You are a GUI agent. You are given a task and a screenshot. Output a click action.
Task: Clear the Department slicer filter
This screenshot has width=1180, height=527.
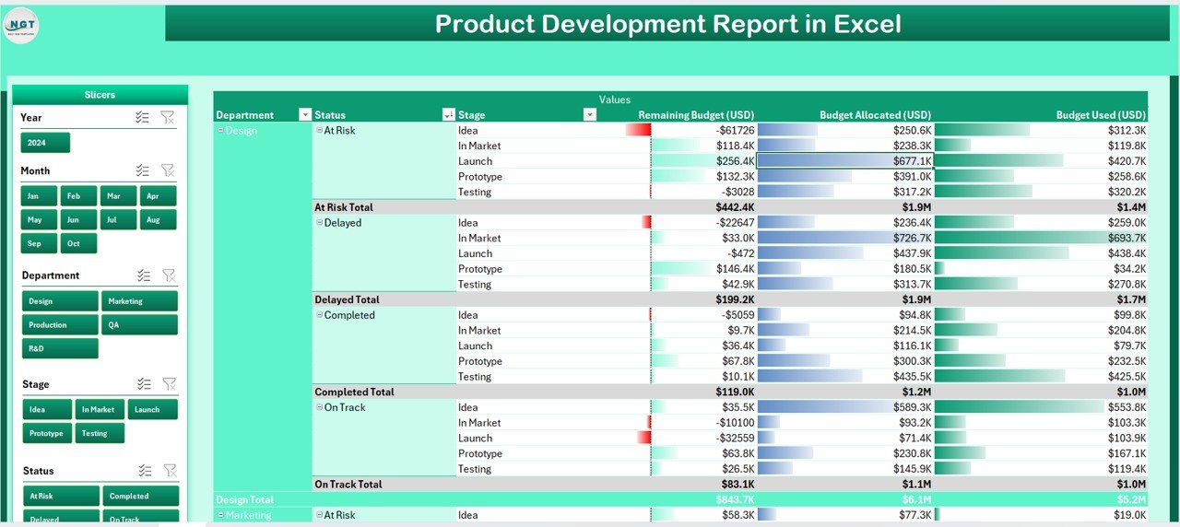click(168, 275)
